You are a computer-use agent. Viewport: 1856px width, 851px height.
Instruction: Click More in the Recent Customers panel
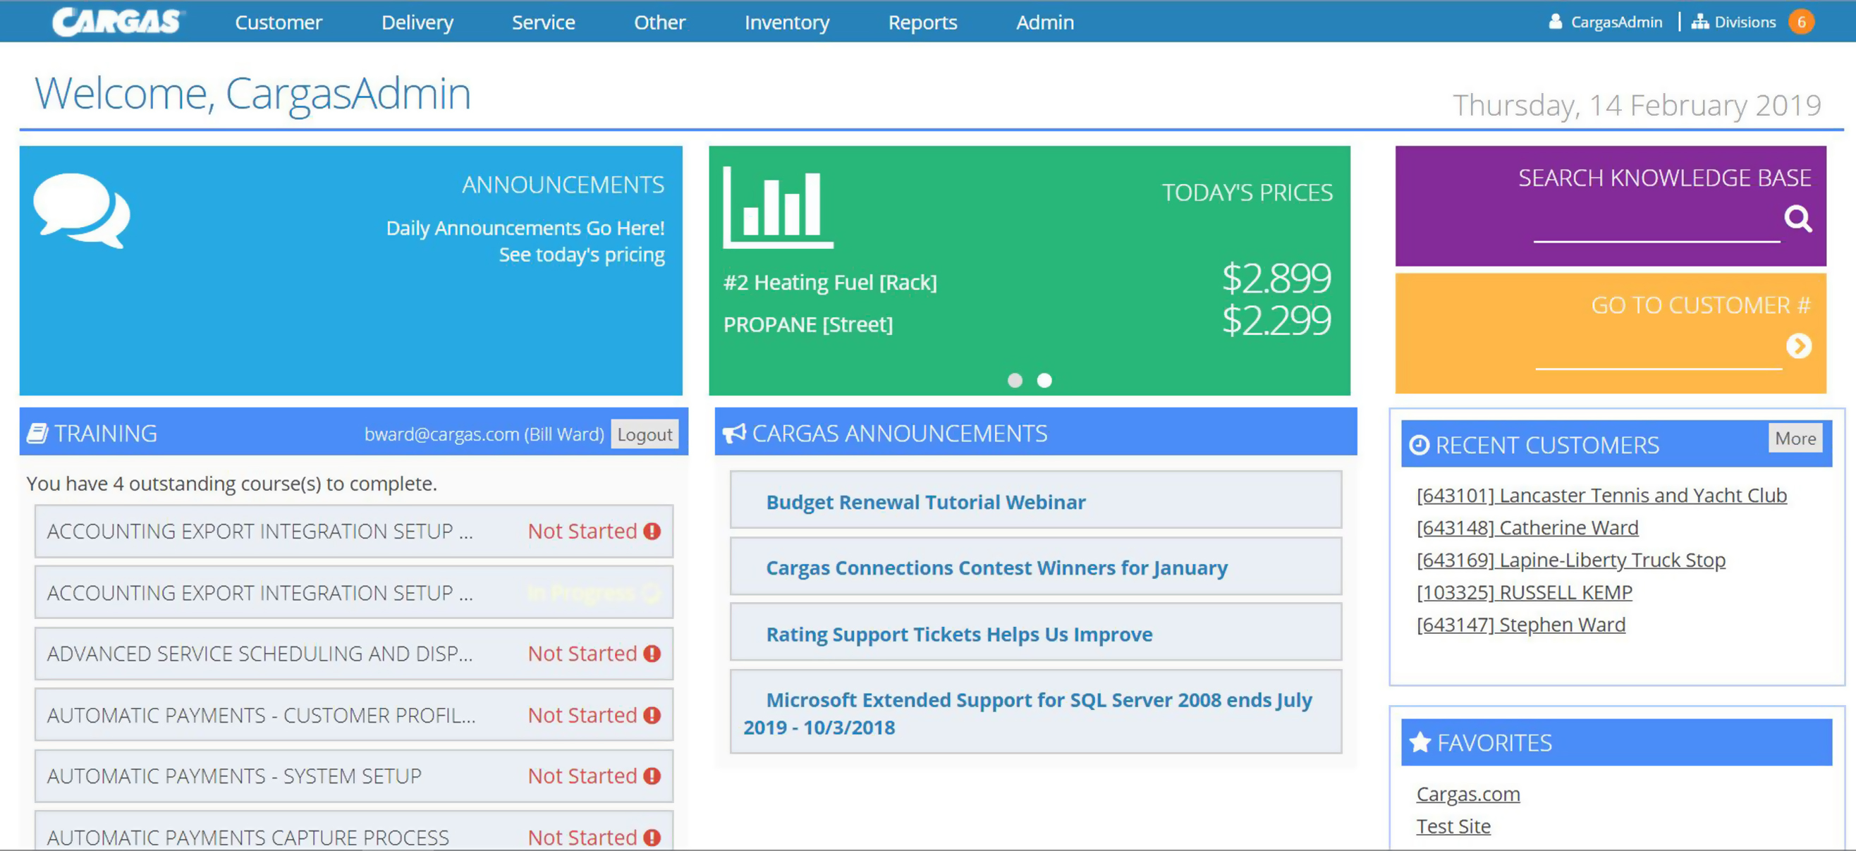(x=1795, y=439)
